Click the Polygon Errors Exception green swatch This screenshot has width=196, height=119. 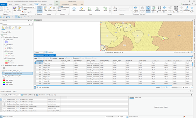point(6,61)
